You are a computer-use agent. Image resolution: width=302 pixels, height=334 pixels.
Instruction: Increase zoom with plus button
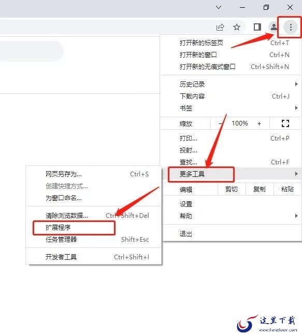[259, 123]
